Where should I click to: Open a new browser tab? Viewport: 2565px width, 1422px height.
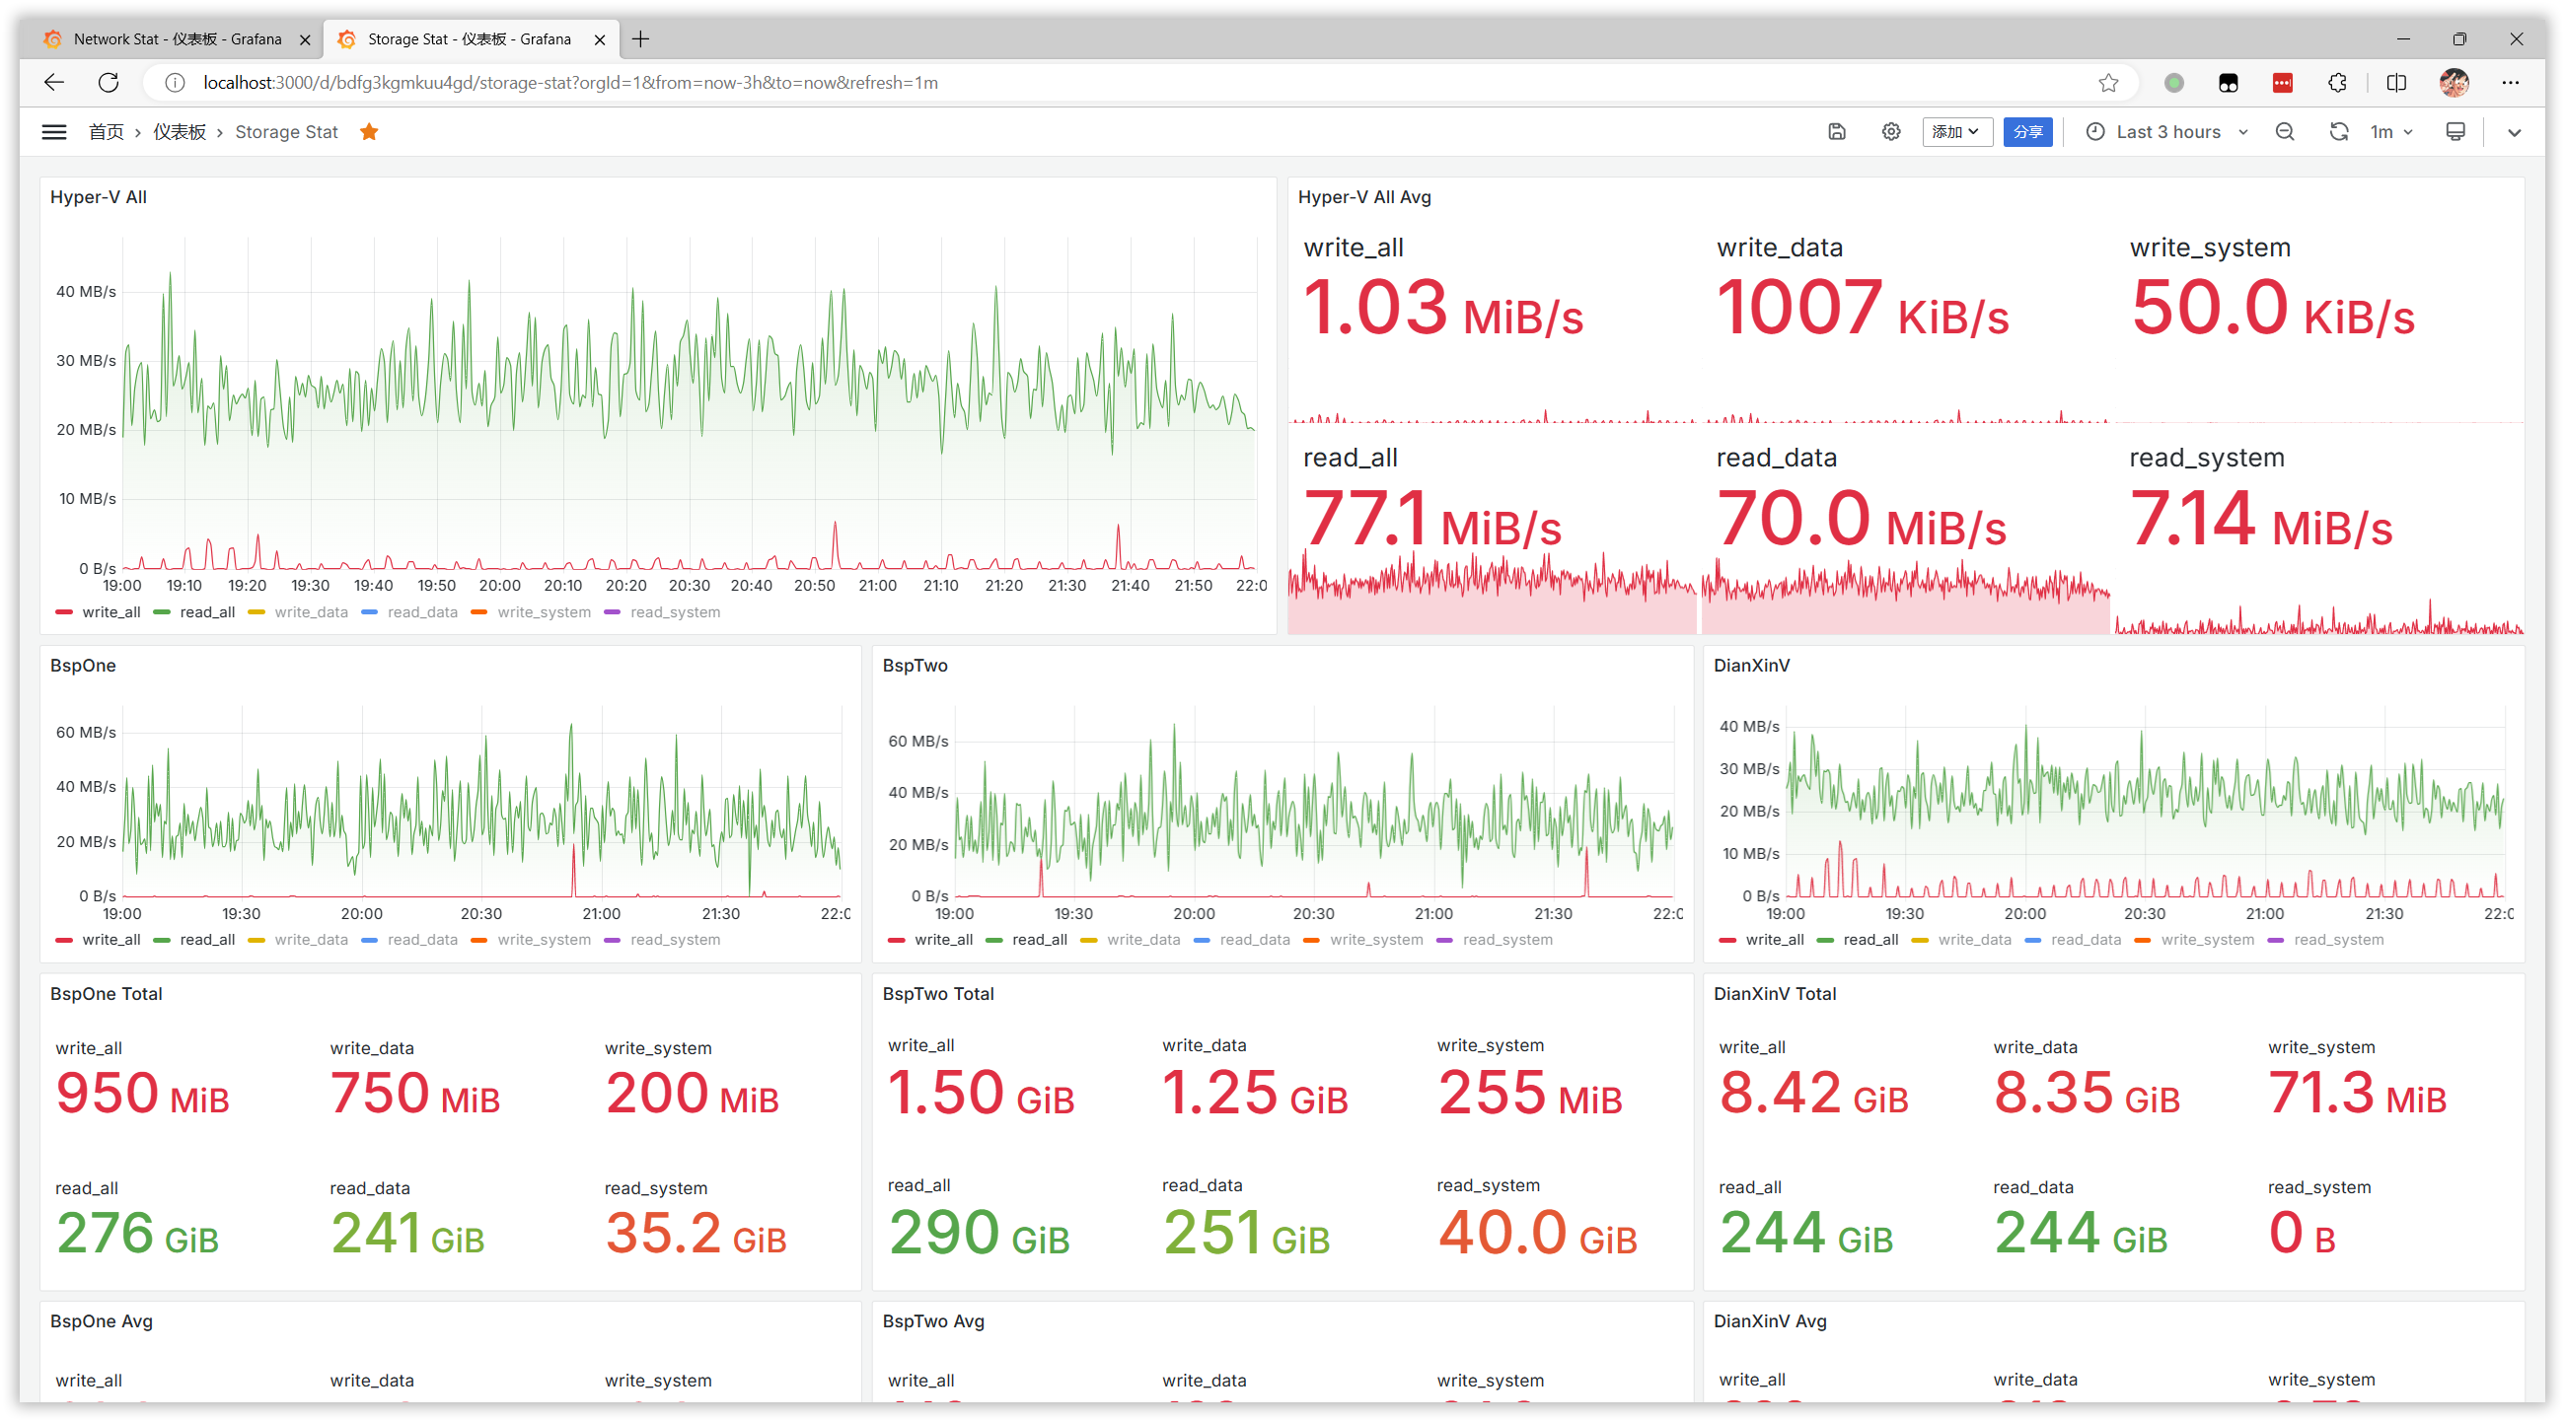[x=640, y=39]
